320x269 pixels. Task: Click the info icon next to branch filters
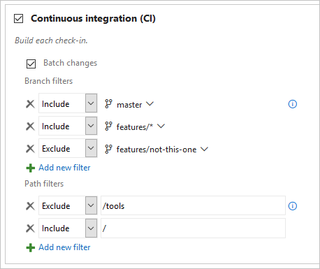click(x=293, y=104)
